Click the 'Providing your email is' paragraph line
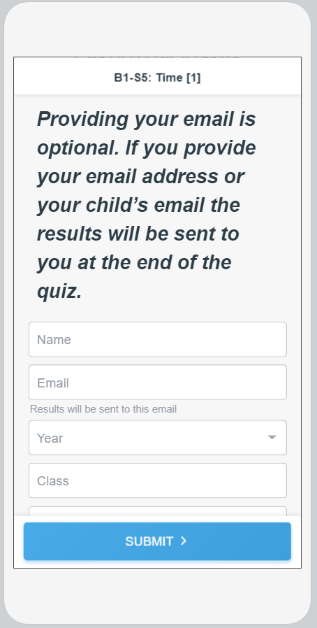Viewport: 317px width, 628px height. coord(147,119)
